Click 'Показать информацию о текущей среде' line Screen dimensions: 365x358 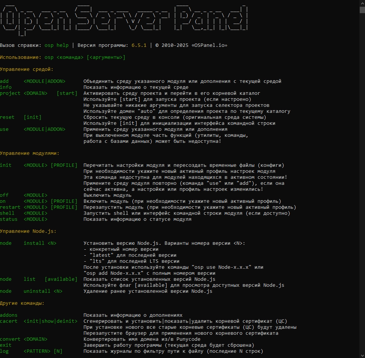(x=136, y=87)
